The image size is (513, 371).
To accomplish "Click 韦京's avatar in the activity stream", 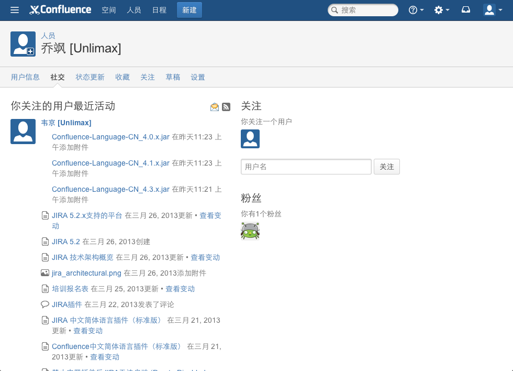I will pyautogui.click(x=23, y=132).
